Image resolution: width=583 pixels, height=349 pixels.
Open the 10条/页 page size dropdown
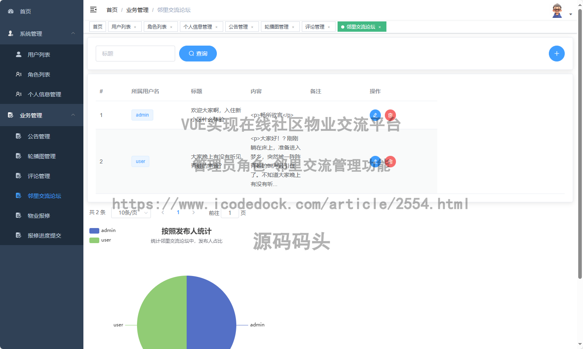click(131, 213)
